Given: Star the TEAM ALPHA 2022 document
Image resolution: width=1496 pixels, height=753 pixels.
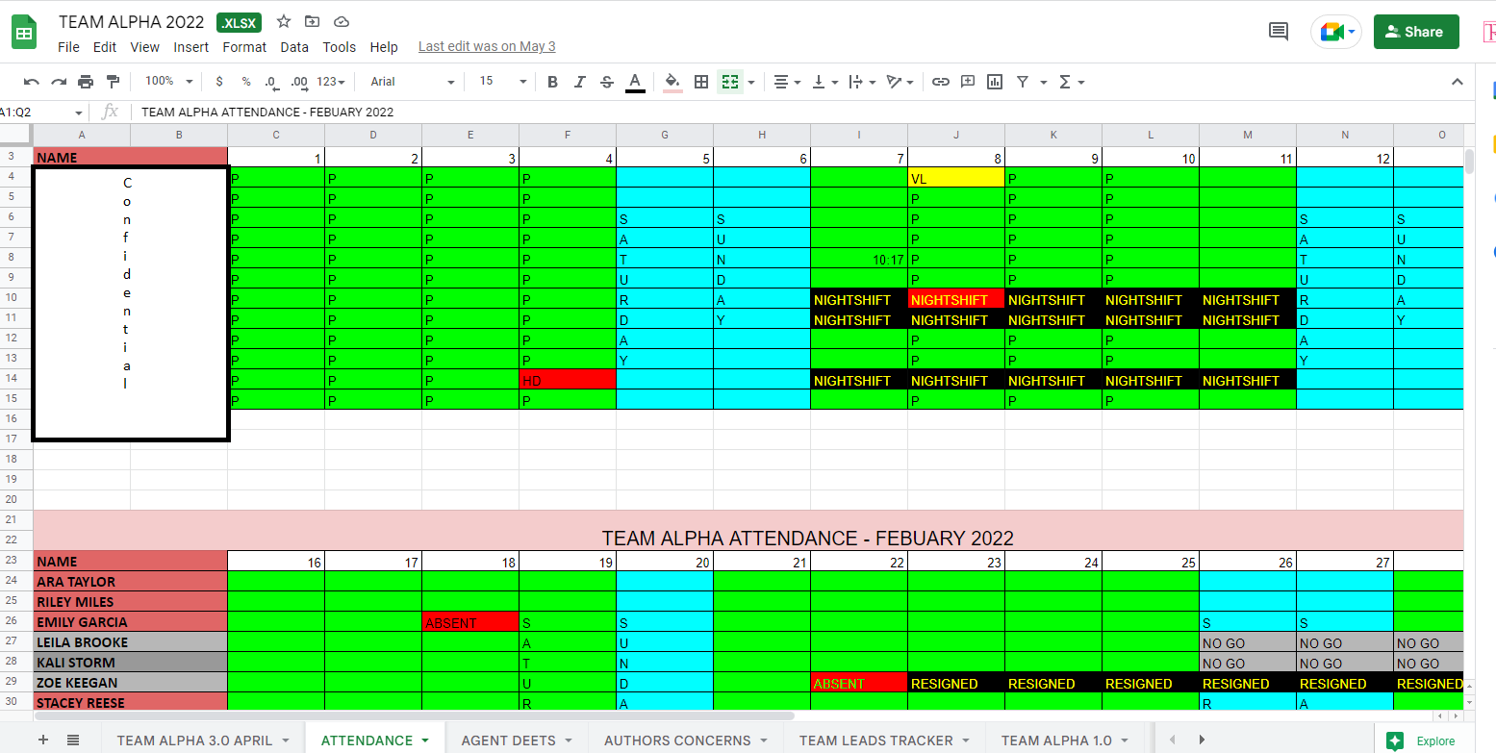Looking at the screenshot, I should coord(284,21).
